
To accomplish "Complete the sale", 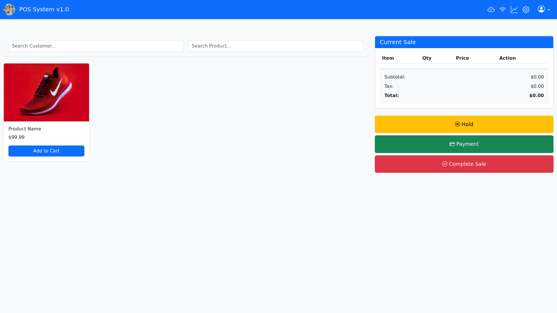I will point(464,164).
